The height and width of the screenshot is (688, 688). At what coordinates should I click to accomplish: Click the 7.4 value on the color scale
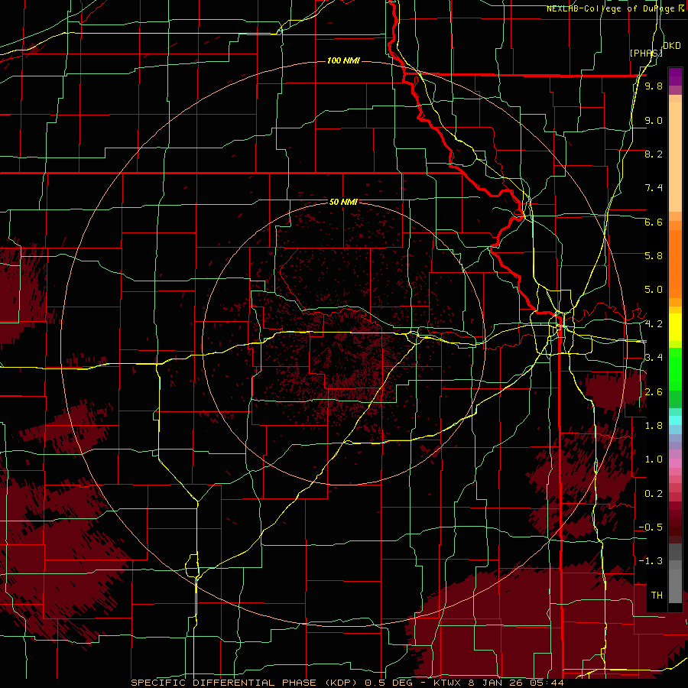tap(654, 188)
